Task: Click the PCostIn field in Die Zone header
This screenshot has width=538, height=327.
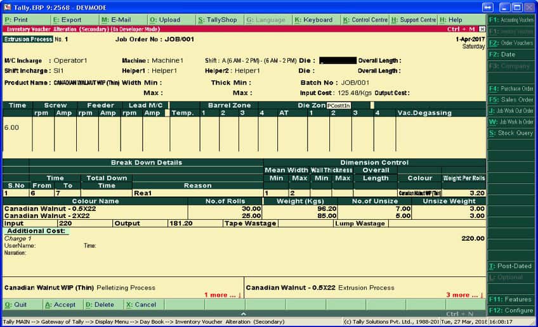Action: pyautogui.click(x=338, y=106)
